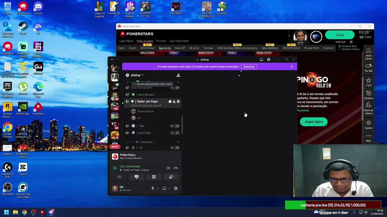Image resolution: width=387 pixels, height=217 pixels.
Task: Open the Kick-Off tab
Action: click(180, 48)
